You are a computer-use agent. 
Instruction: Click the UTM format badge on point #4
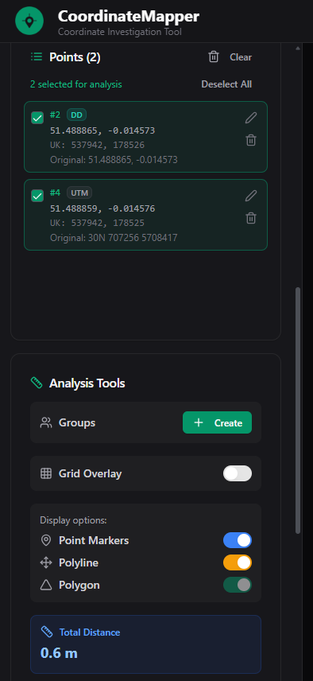79,193
